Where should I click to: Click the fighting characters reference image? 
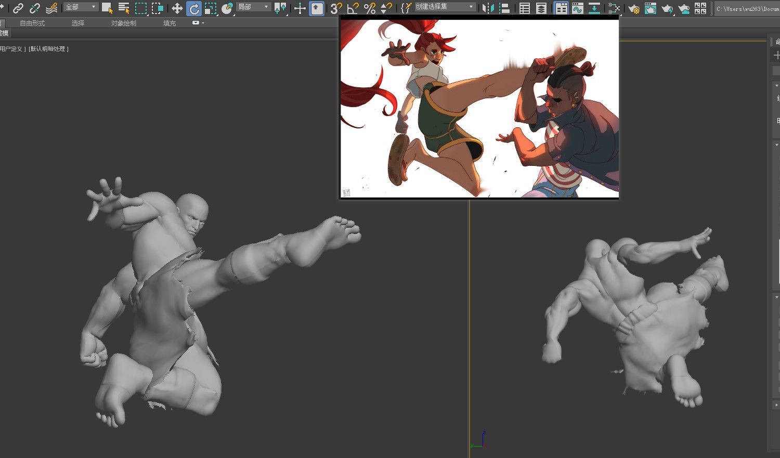tap(479, 109)
